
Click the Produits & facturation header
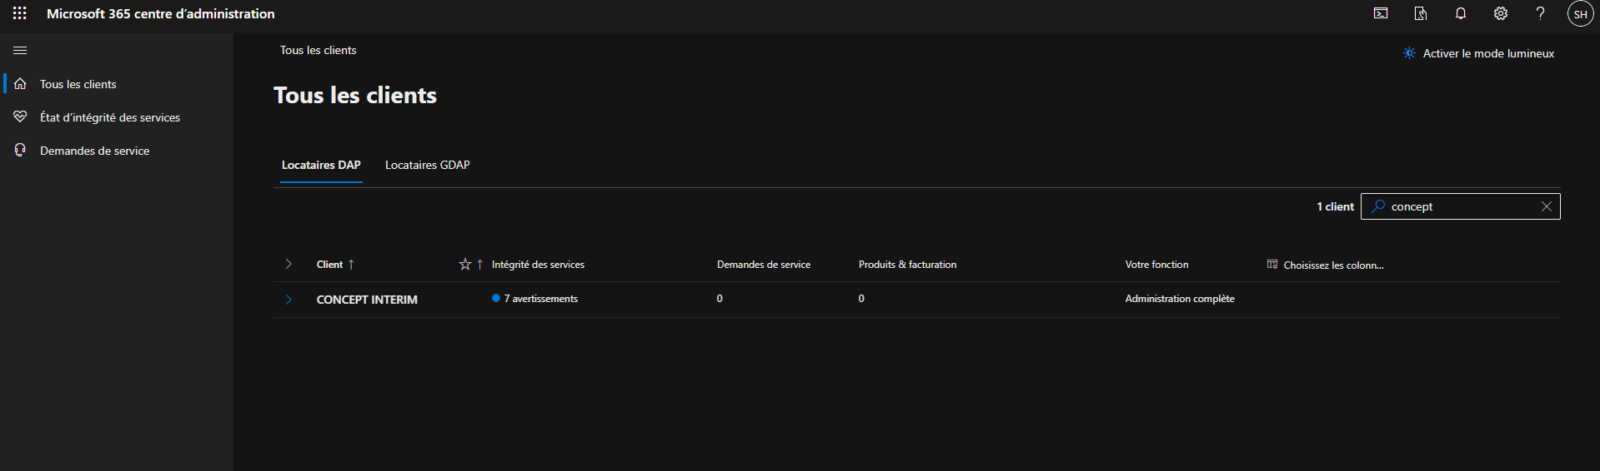907,265
